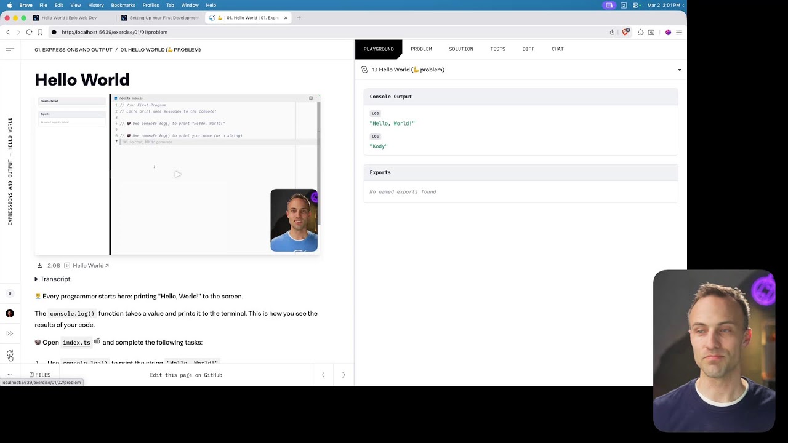This screenshot has height=443, width=788.
Task: Click the browser back button
Action: coord(8,32)
